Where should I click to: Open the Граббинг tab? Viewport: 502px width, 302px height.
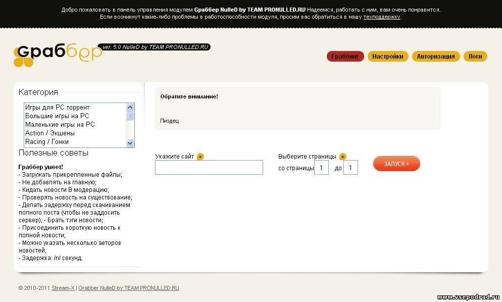345,57
